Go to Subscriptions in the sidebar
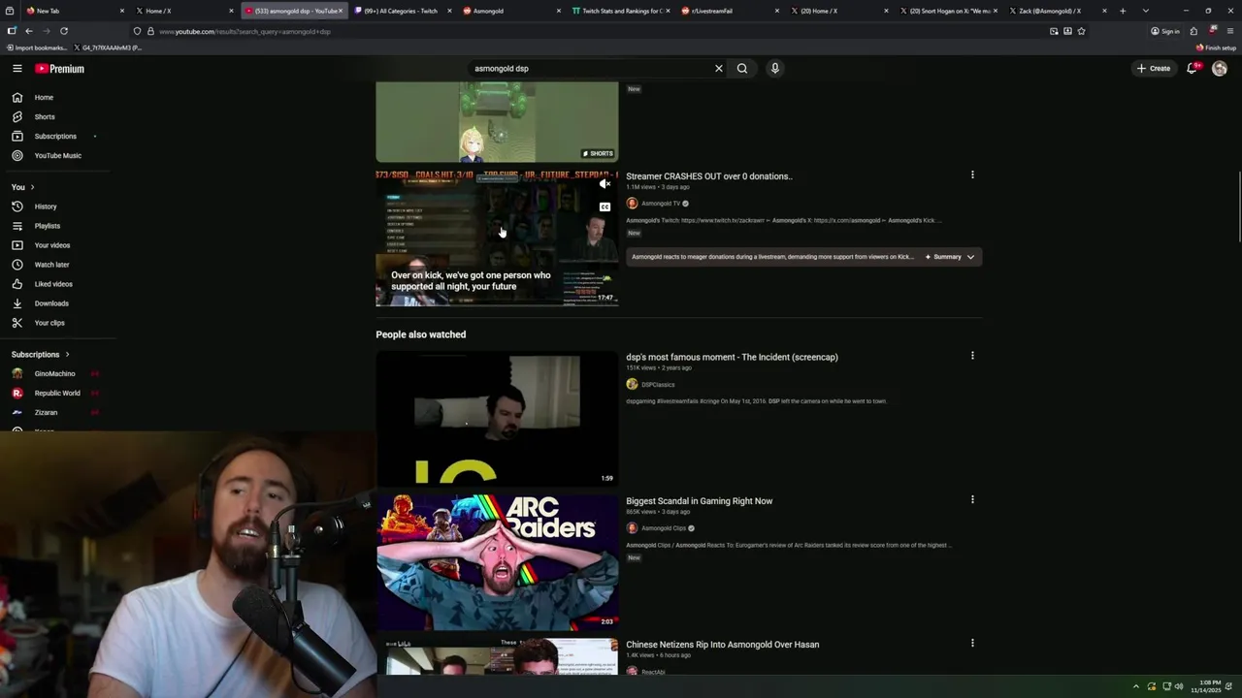1242x698 pixels. point(55,136)
